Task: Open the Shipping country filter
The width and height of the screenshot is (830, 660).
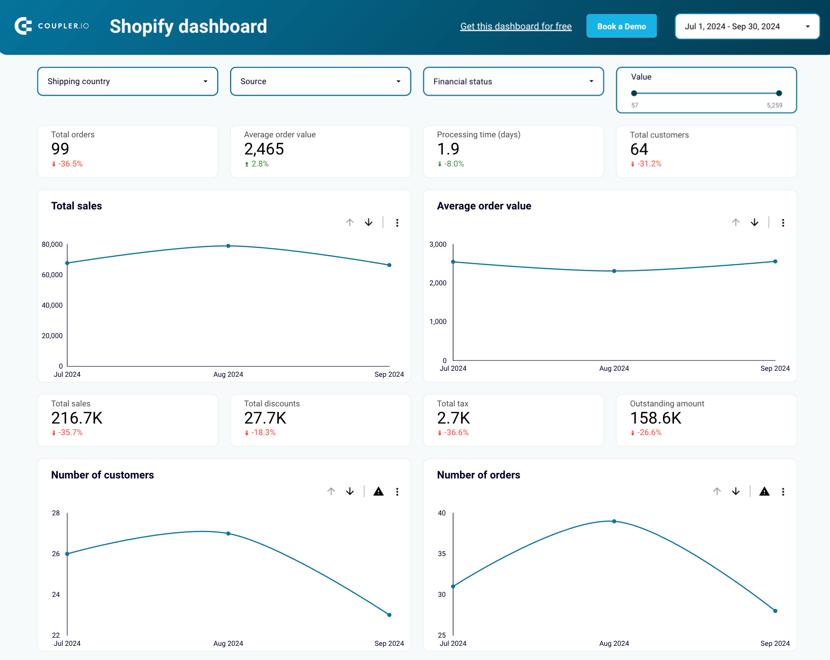Action: click(x=127, y=81)
